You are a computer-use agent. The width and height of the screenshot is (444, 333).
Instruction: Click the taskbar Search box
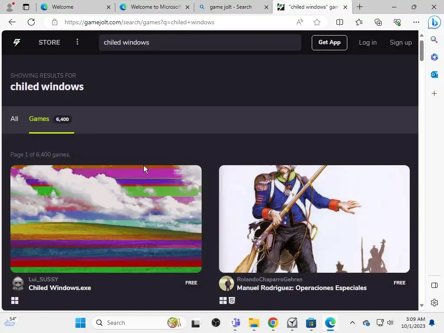tap(139, 323)
